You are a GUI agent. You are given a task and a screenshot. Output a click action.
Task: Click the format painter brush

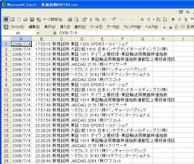tap(114, 19)
